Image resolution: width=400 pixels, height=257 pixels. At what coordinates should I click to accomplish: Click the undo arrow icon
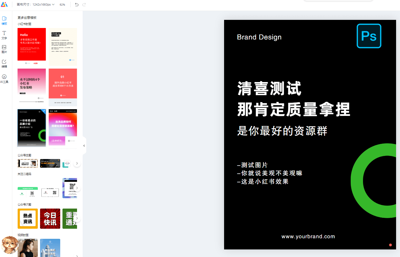pos(76,4)
